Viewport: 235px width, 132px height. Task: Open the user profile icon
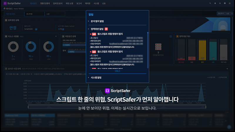[220, 3]
